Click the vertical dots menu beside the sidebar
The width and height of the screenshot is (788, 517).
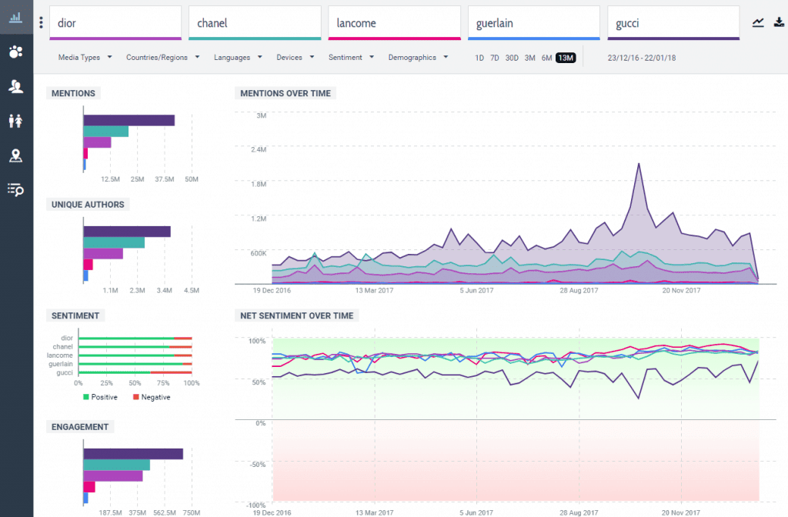(41, 21)
